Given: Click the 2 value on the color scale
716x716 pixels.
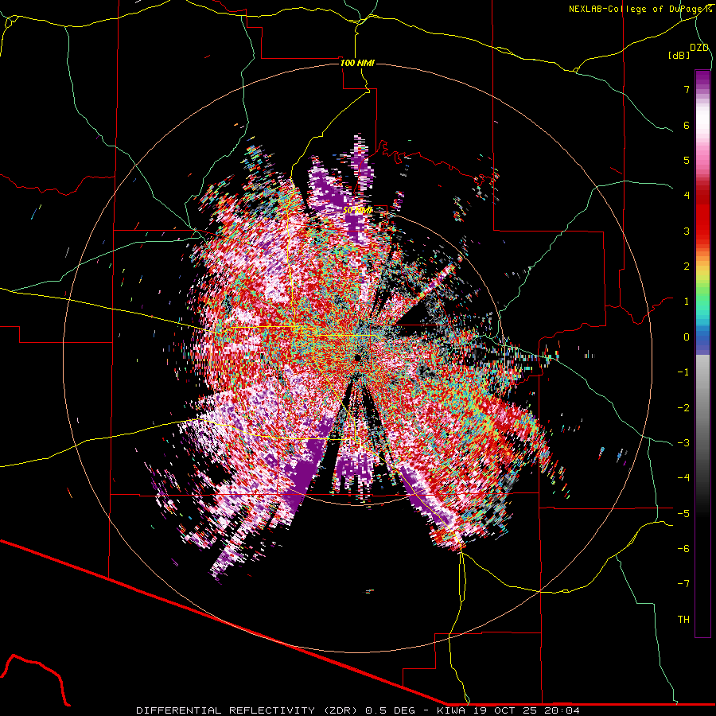Looking at the screenshot, I should (687, 267).
